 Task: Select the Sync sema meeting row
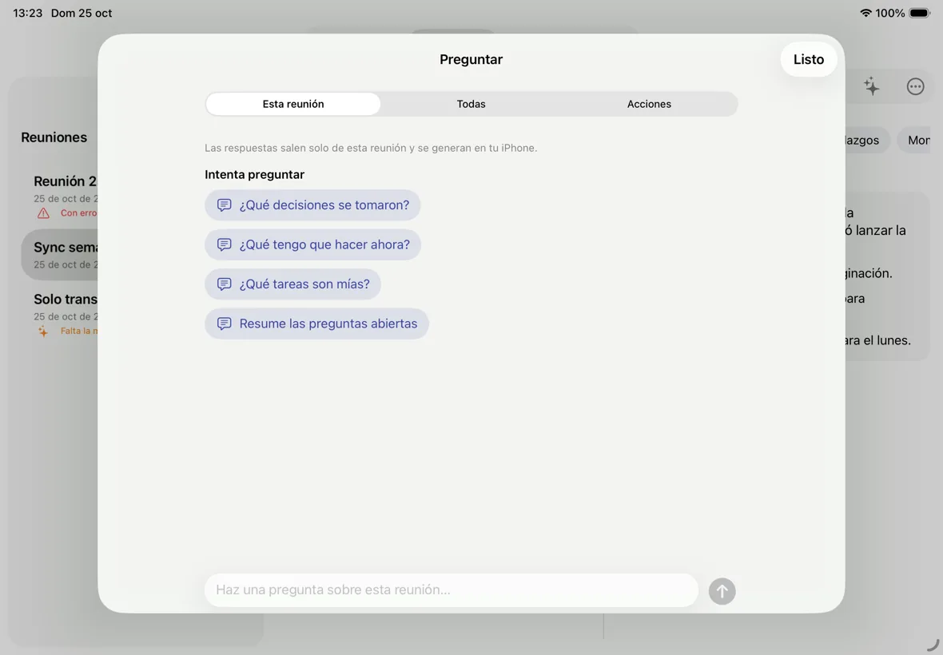click(60, 255)
